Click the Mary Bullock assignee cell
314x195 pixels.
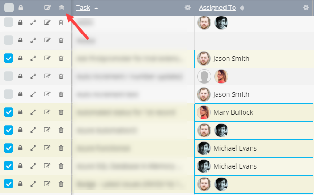click(x=253, y=112)
